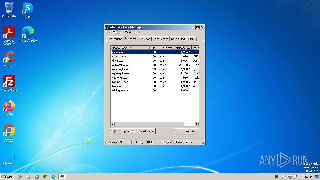The image size is (320, 180).
Task: Click the horizontal scrollbar right arrow
Action: click(x=197, y=124)
